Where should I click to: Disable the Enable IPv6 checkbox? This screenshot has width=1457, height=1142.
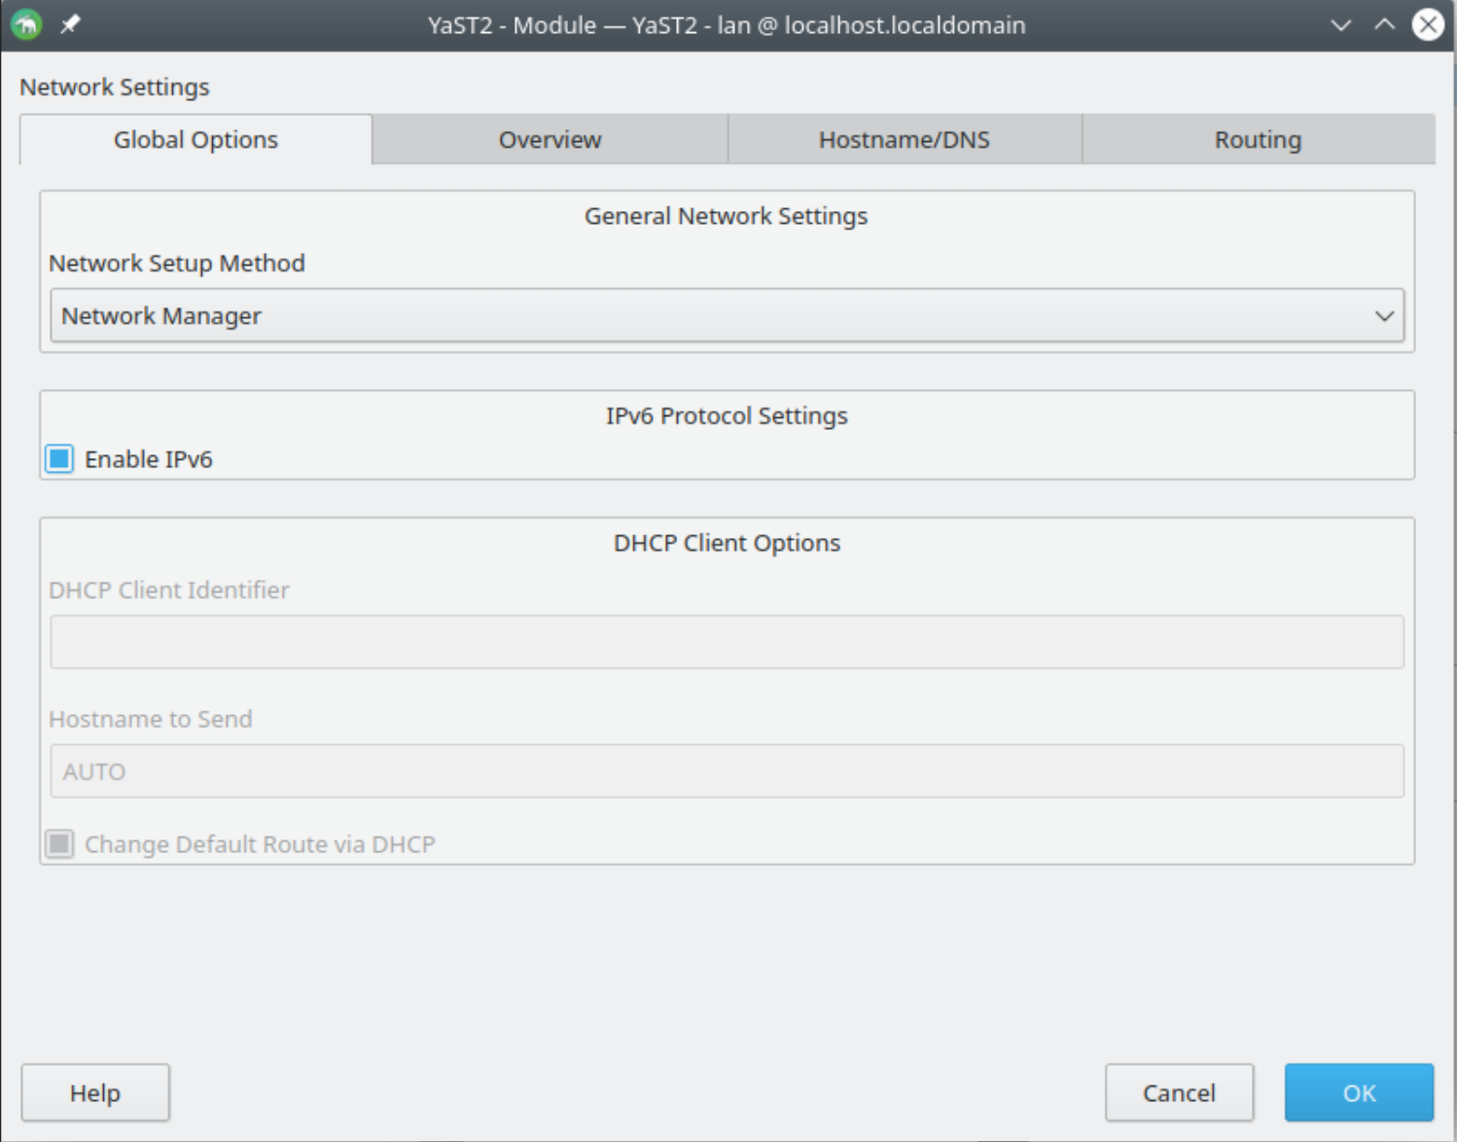pyautogui.click(x=58, y=458)
